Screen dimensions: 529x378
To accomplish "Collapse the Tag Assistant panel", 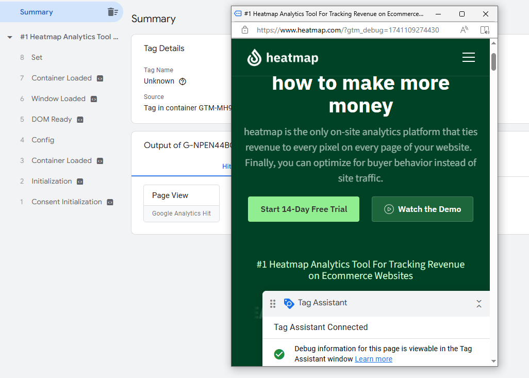I will click(x=479, y=303).
